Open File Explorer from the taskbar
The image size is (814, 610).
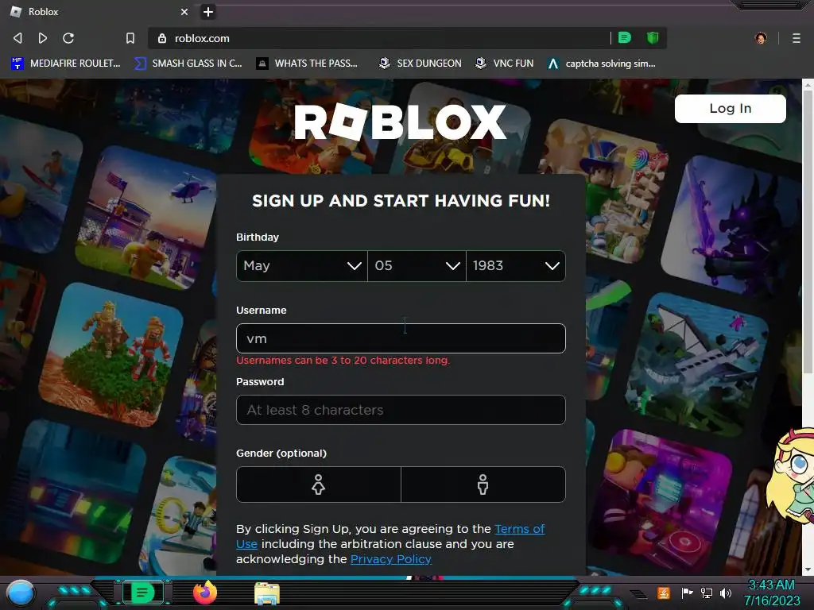coord(267,593)
